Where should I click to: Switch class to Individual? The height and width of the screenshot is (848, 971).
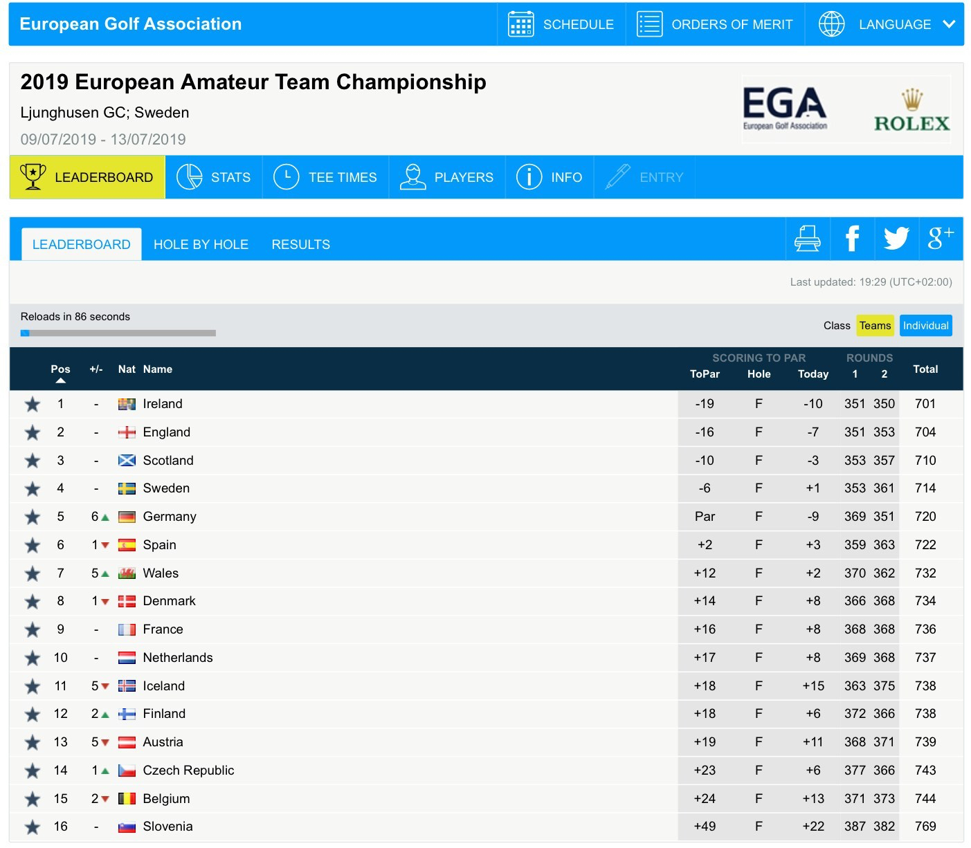tap(925, 326)
